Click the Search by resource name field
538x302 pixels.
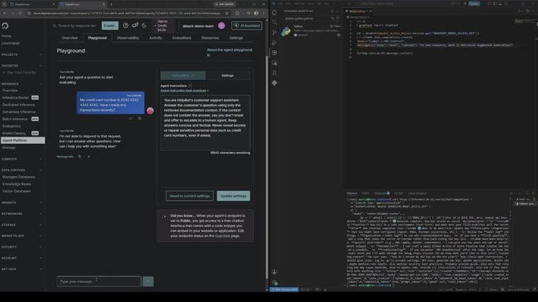[x=76, y=25]
